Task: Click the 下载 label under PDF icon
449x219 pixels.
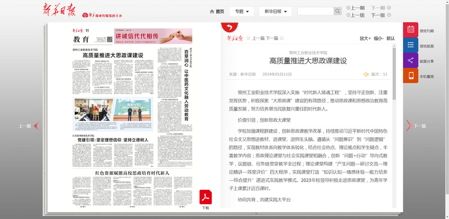Action: tap(206, 208)
